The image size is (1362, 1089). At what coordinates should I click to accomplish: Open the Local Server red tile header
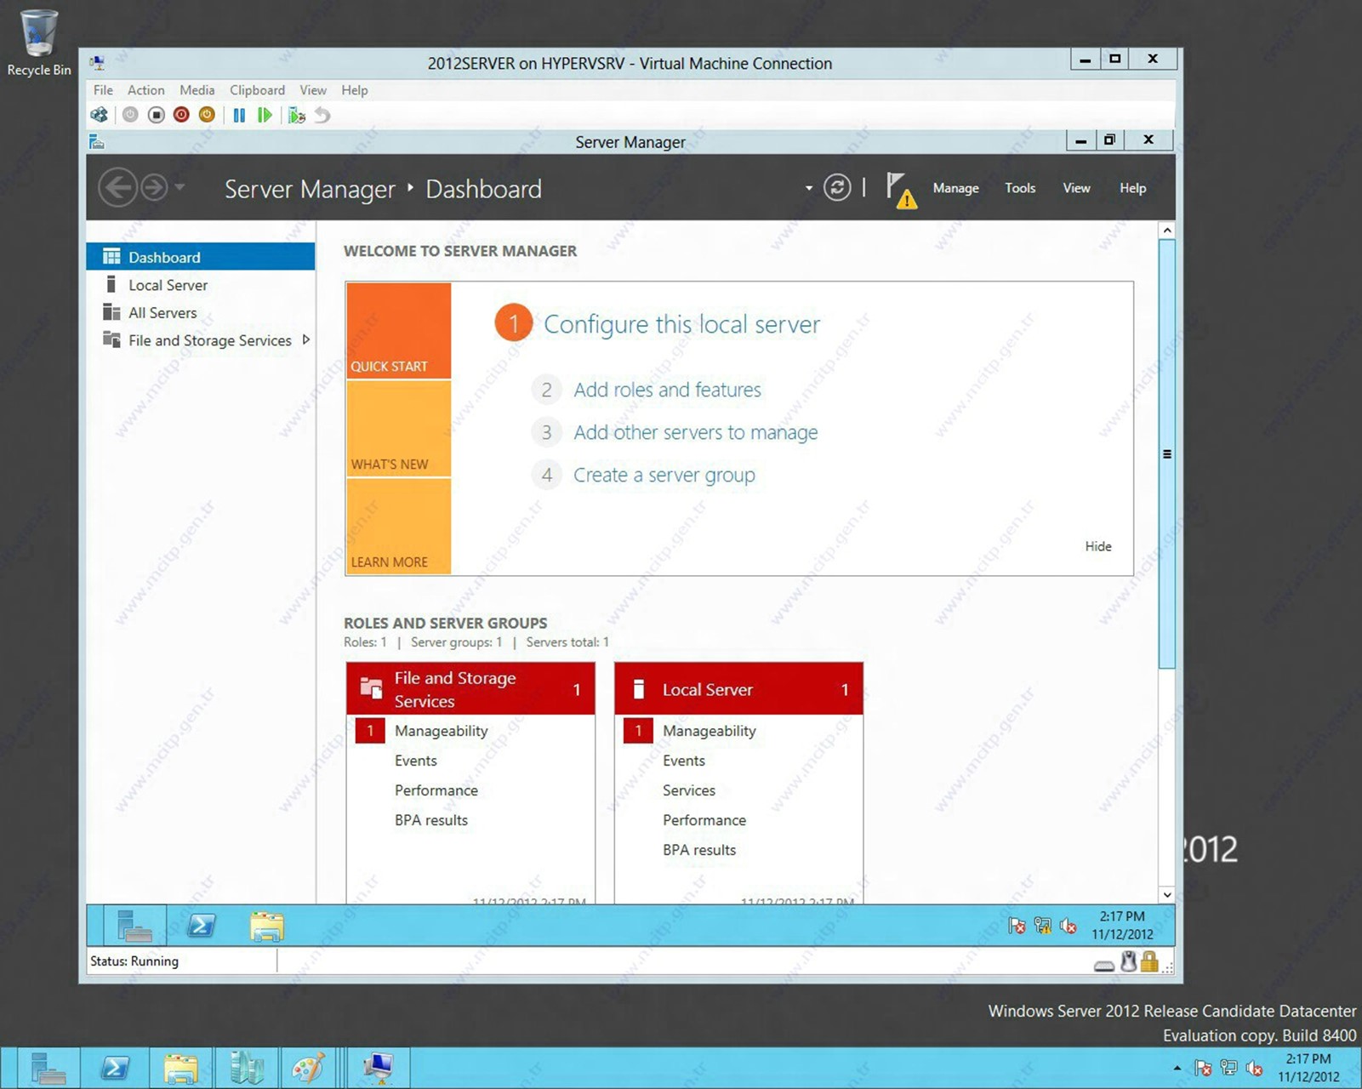coord(738,689)
